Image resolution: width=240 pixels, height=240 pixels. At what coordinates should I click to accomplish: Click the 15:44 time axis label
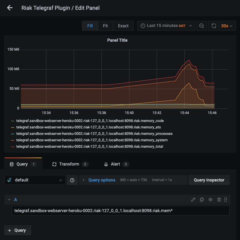point(184,113)
